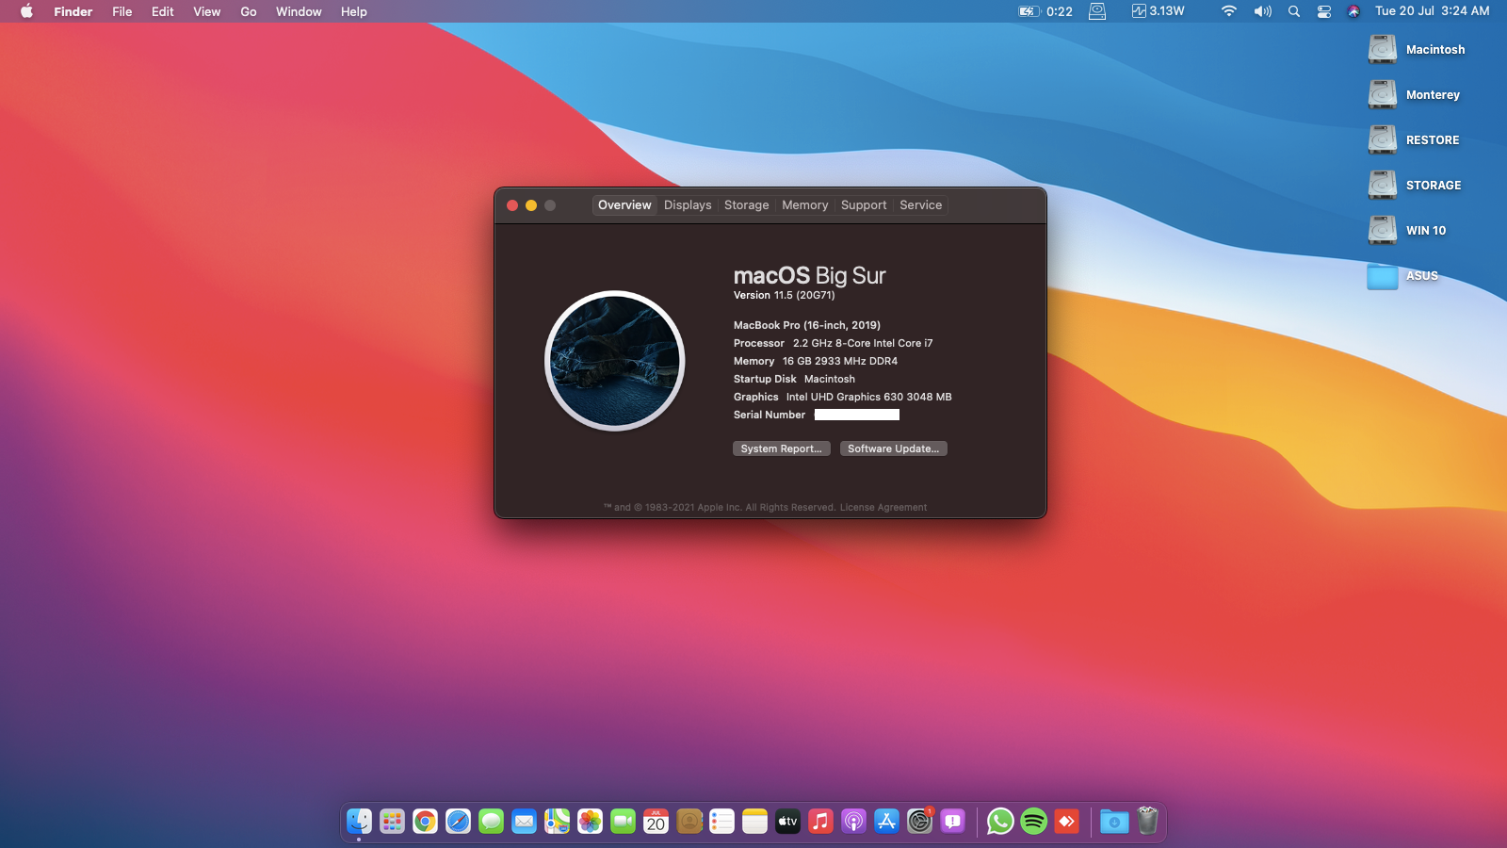Switch to the Support tab
The image size is (1507, 848).
tap(864, 205)
